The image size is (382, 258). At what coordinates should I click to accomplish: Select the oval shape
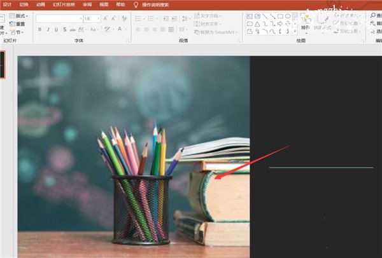(x=288, y=17)
